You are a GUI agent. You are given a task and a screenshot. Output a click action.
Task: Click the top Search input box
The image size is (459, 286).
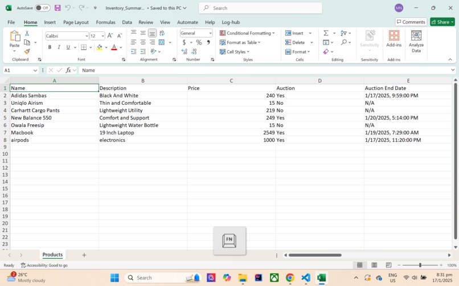[260, 8]
